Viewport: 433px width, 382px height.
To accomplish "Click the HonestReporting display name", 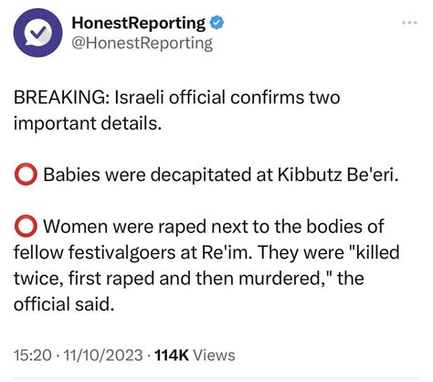I will 139,23.
